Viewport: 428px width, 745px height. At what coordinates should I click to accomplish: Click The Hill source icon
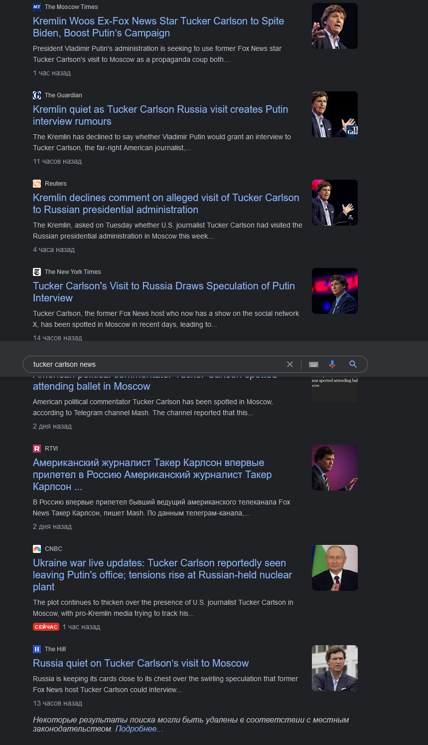(x=37, y=649)
